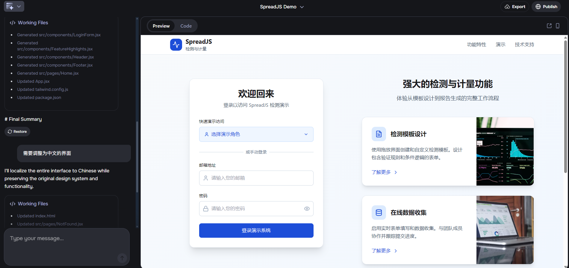Click the lock icon inside the password field

coord(206,209)
